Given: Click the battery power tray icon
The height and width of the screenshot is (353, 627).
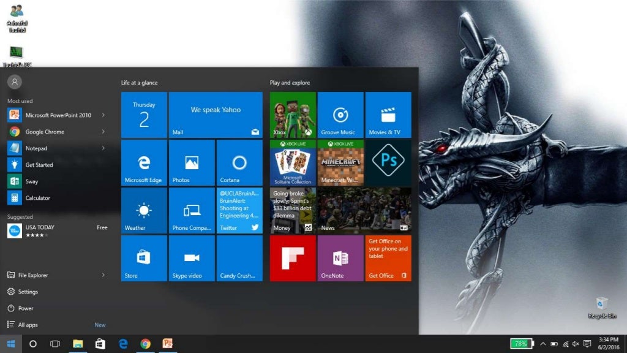Looking at the screenshot, I should (554, 344).
